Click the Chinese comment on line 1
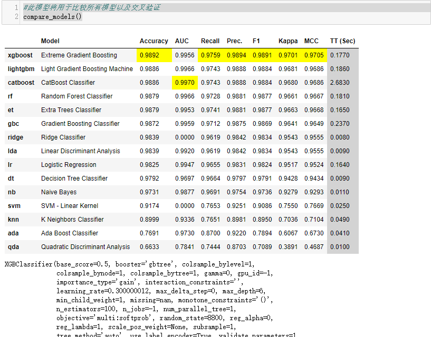 coord(92,7)
